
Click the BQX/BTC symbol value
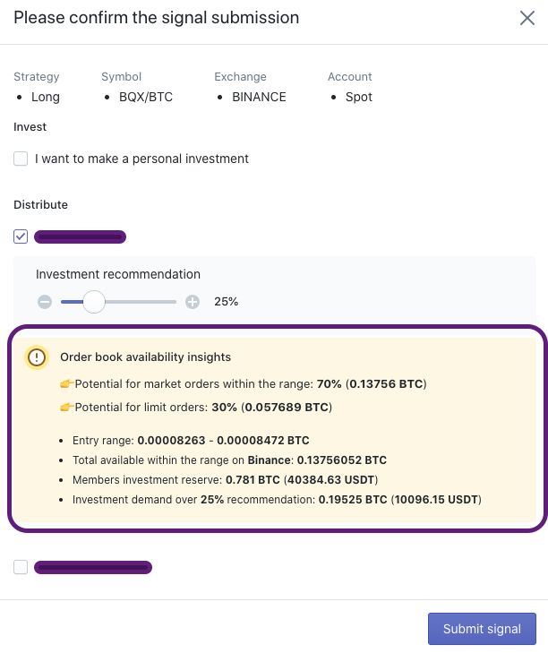point(145,97)
